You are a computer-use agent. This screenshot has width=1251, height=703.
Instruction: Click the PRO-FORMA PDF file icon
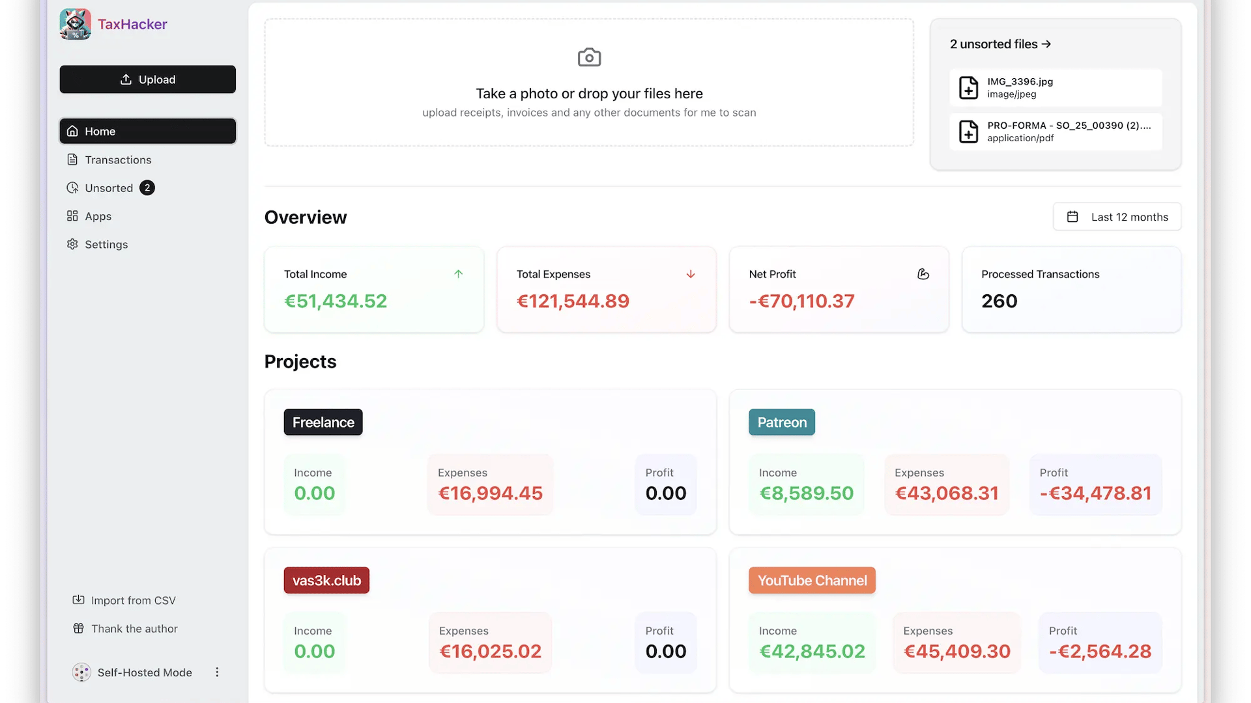(x=968, y=131)
